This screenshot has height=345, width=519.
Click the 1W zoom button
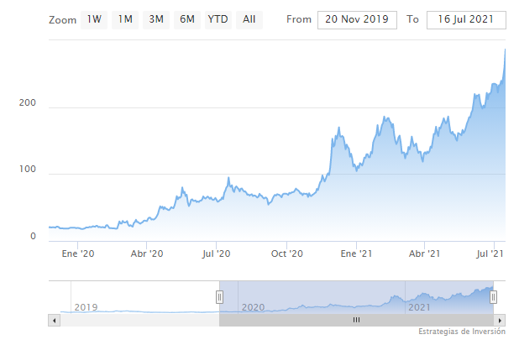(93, 19)
